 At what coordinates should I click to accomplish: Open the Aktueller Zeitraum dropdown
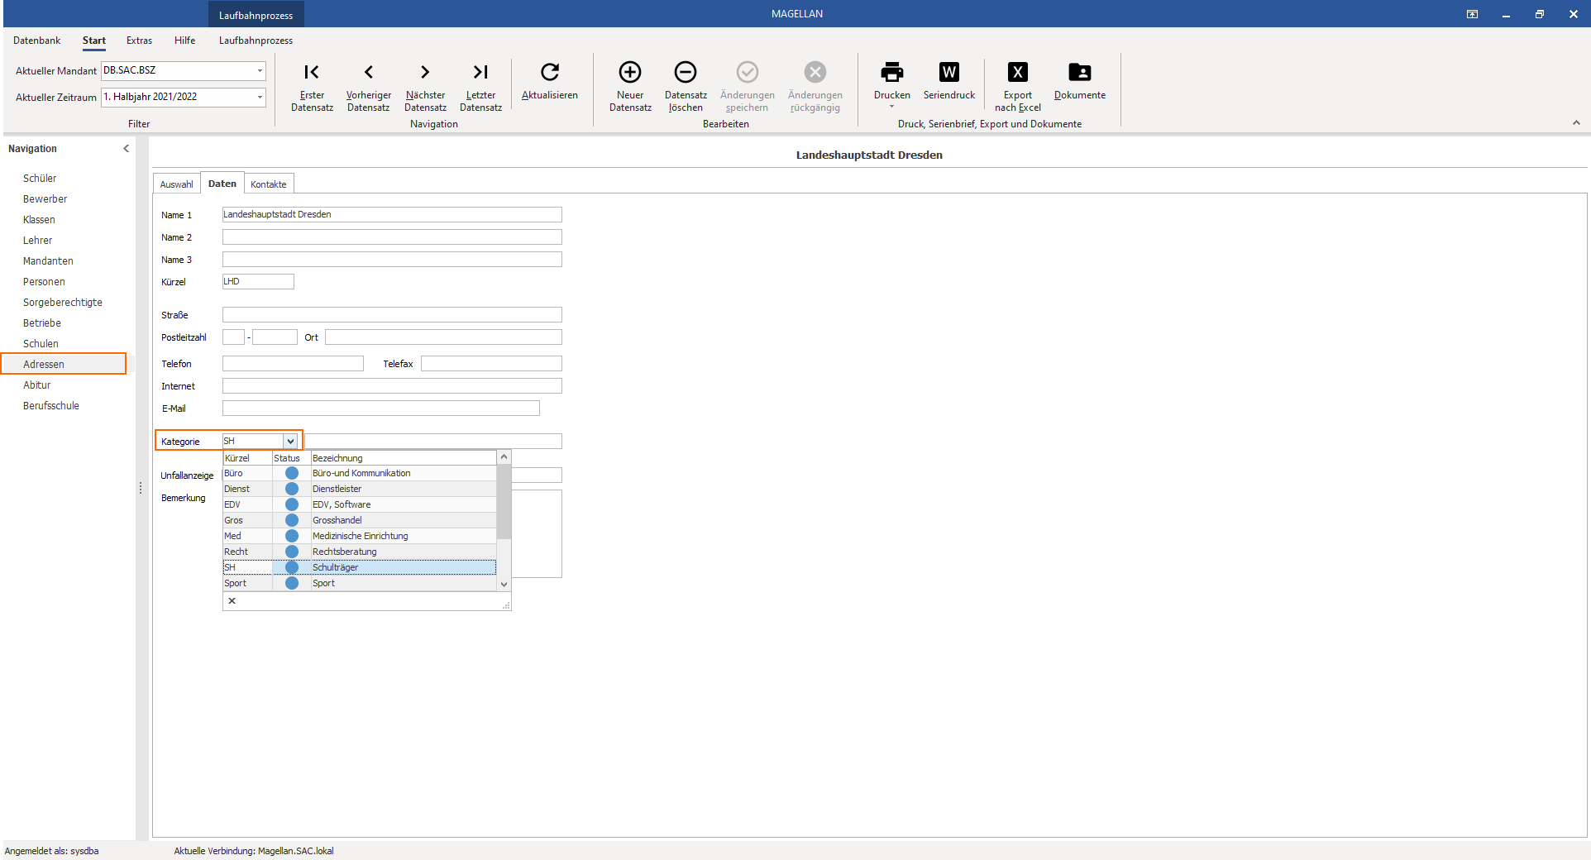[260, 97]
